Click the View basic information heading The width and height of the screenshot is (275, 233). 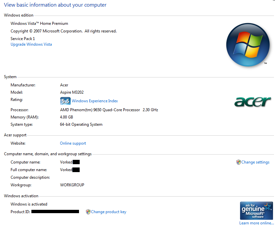tap(55, 5)
